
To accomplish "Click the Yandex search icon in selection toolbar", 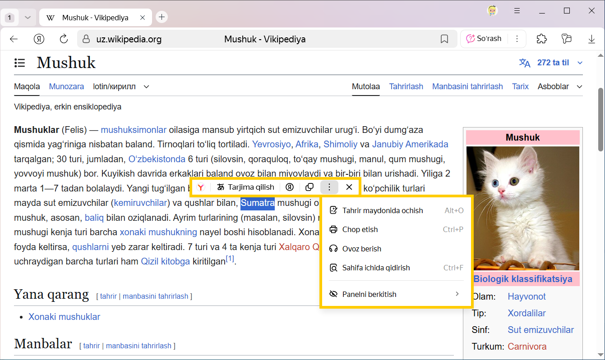I will (x=290, y=187).
